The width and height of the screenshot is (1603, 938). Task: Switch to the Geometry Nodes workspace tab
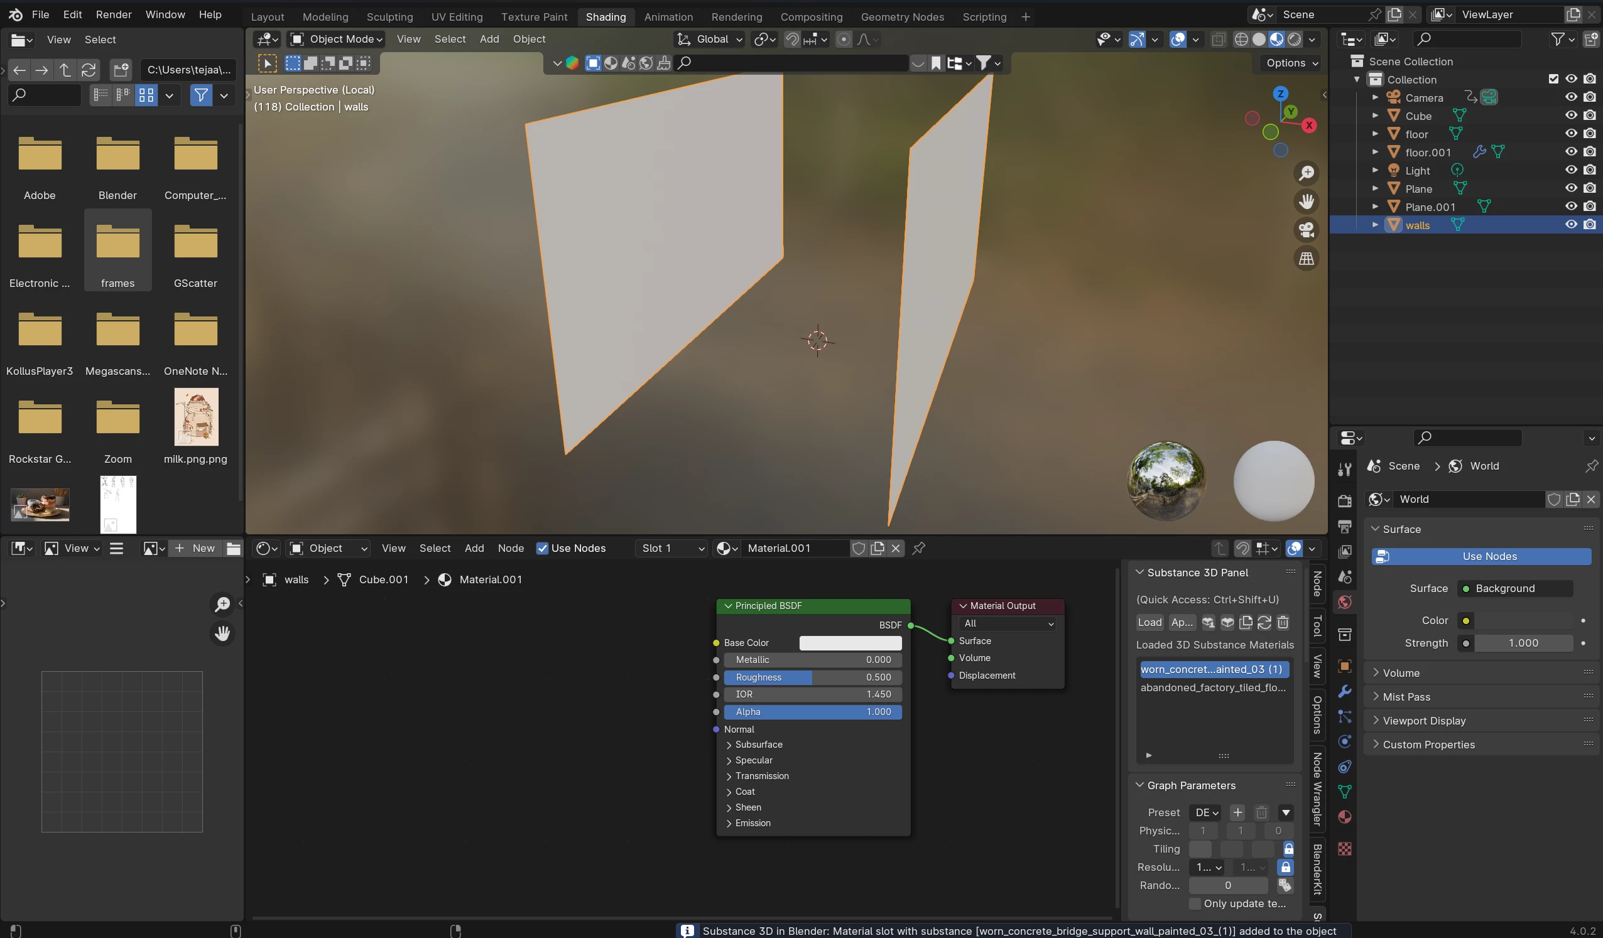[901, 17]
